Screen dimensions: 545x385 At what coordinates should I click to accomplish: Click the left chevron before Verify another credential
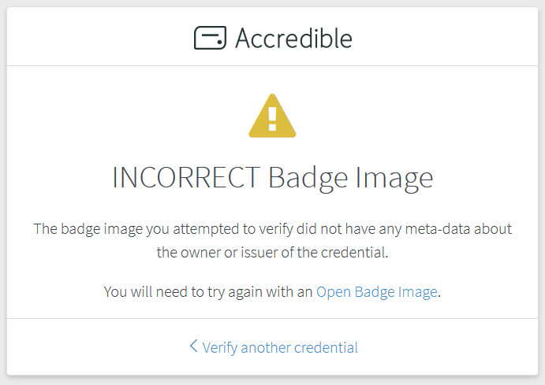pos(193,346)
